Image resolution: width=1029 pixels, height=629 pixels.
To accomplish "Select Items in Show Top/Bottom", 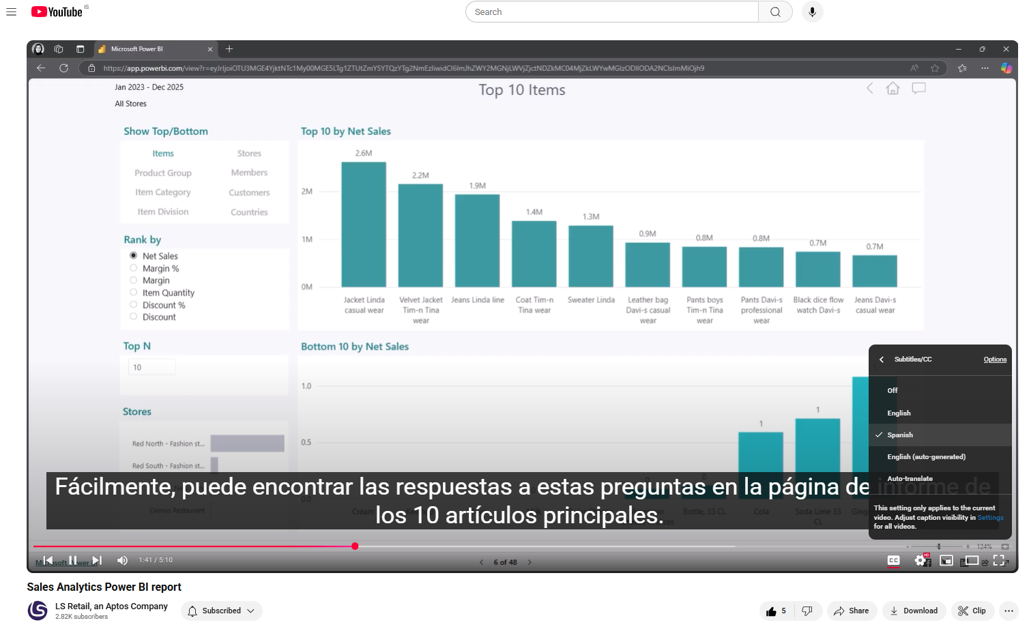I will (163, 153).
